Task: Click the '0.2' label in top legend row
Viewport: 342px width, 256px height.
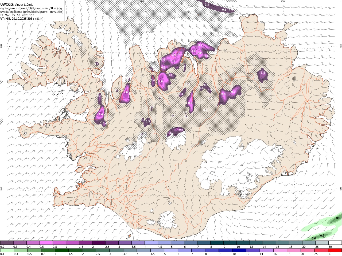Action: click(2, 247)
